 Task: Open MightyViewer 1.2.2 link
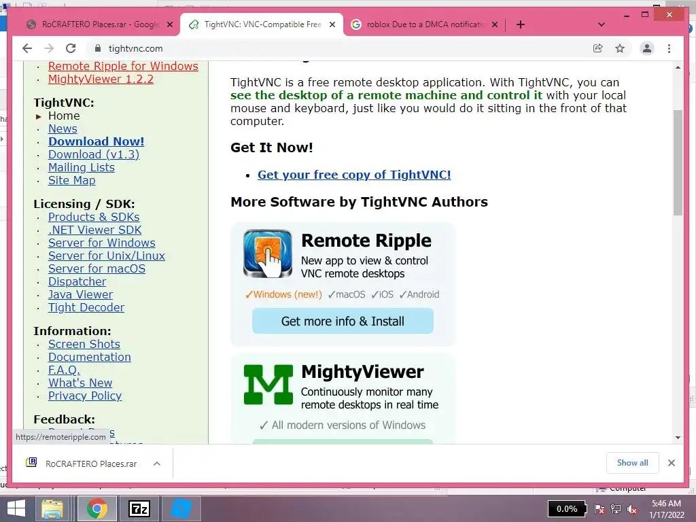point(101,79)
